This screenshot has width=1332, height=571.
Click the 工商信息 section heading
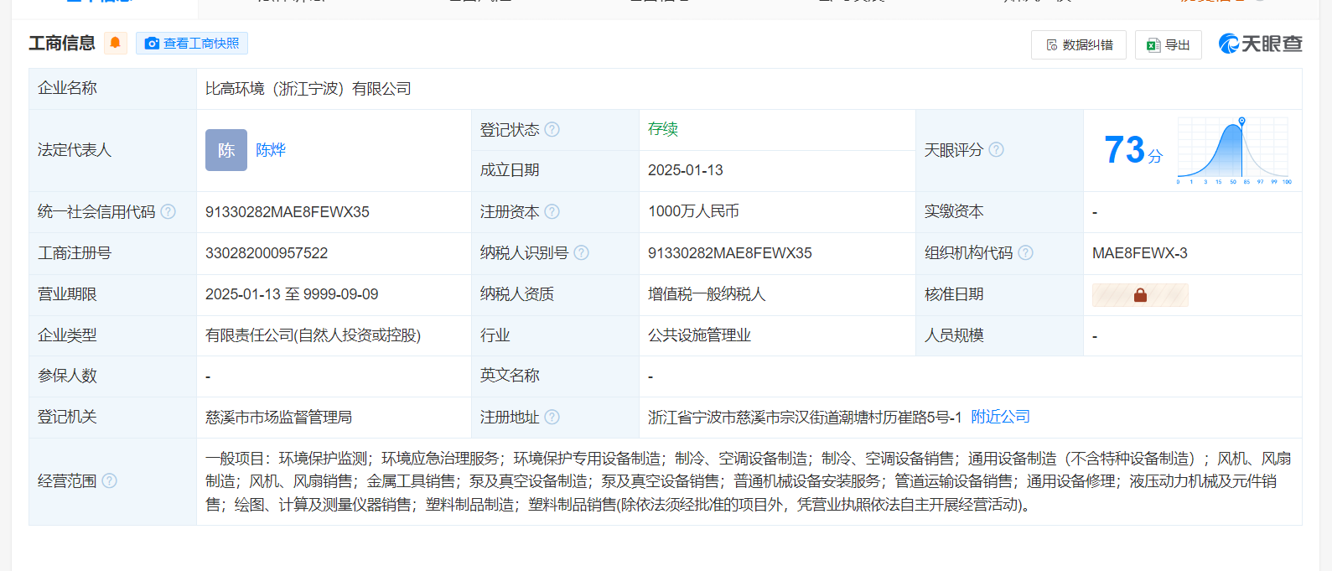[x=62, y=44]
